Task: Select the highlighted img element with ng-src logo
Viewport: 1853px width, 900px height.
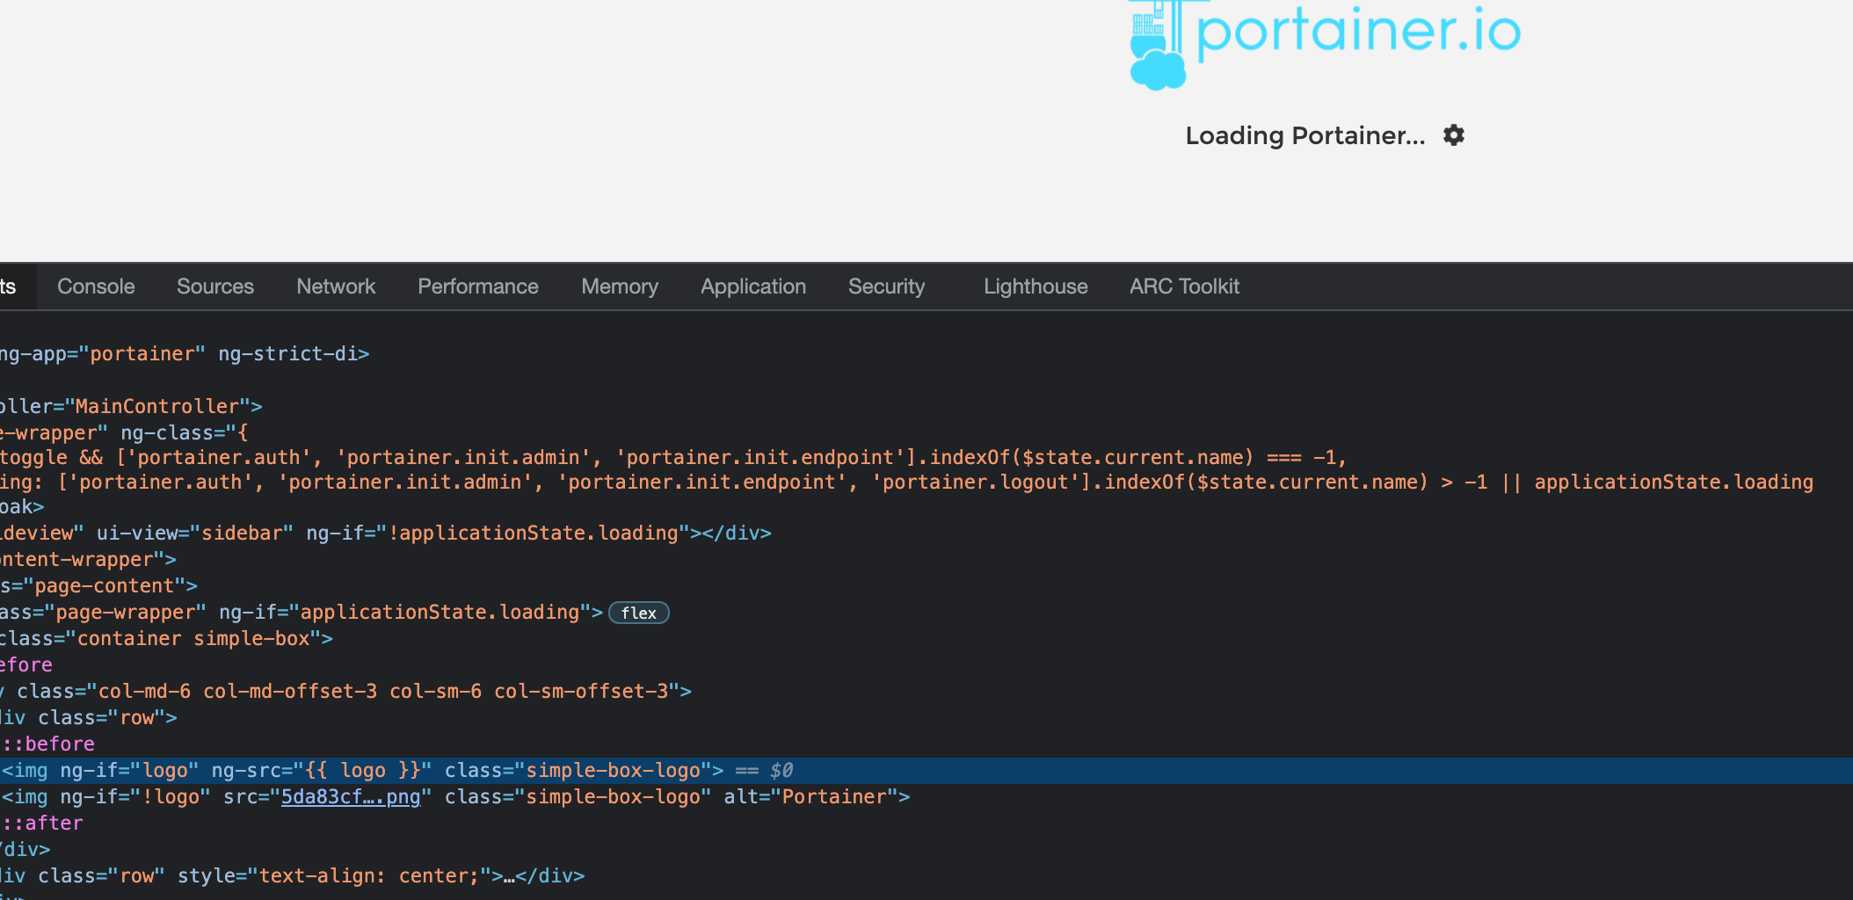Action: pyautogui.click(x=264, y=770)
